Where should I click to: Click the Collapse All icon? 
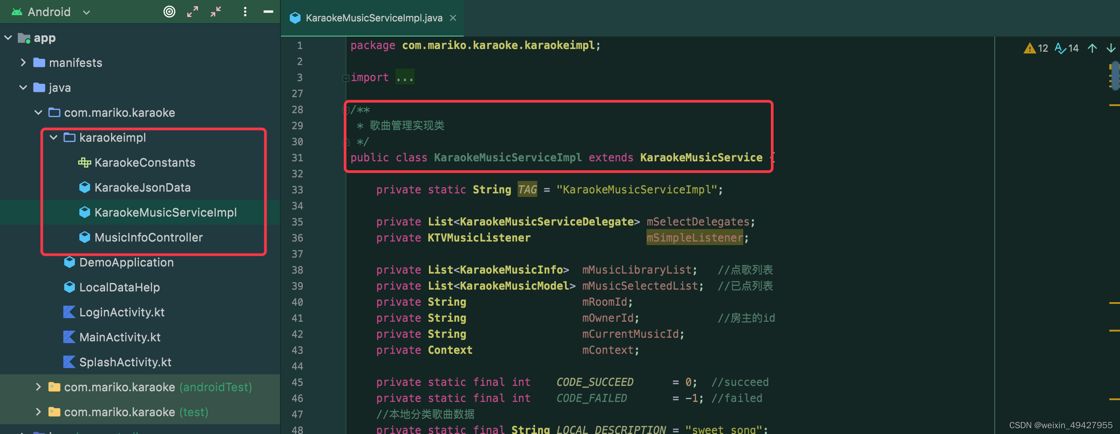pyautogui.click(x=216, y=12)
